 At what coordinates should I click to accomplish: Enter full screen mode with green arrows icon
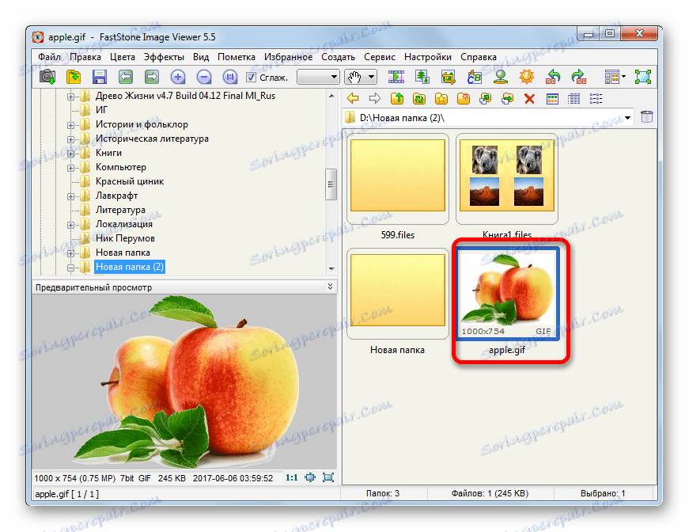point(643,77)
